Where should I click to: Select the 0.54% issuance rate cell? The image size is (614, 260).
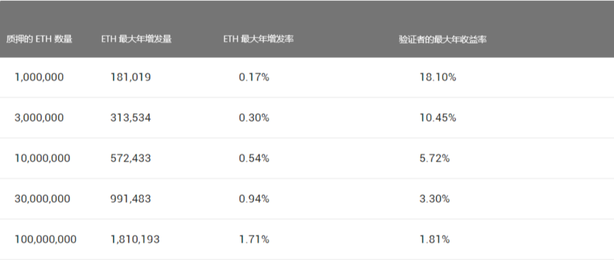point(254,158)
